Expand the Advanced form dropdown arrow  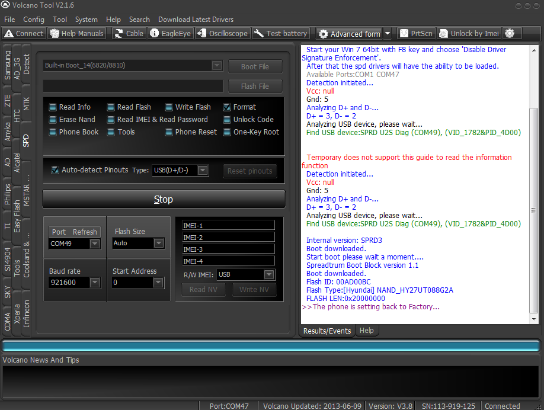388,34
